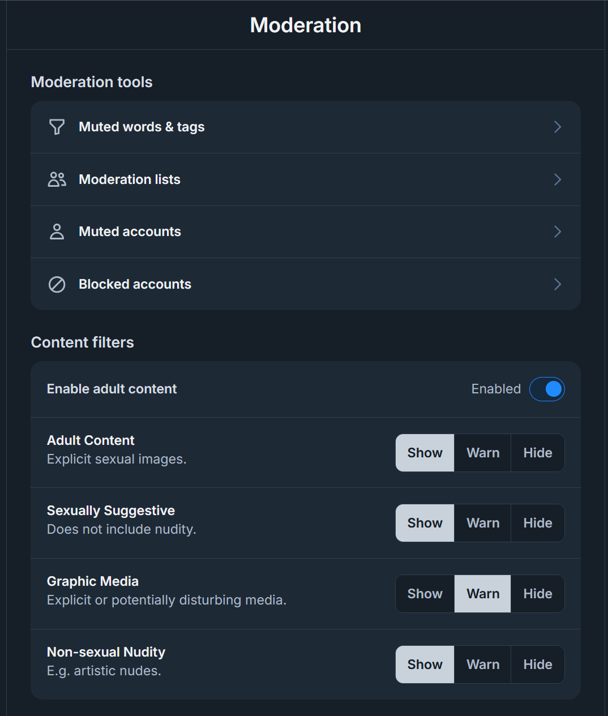Click the Muted accounts label
608x716 pixels.
pos(130,231)
